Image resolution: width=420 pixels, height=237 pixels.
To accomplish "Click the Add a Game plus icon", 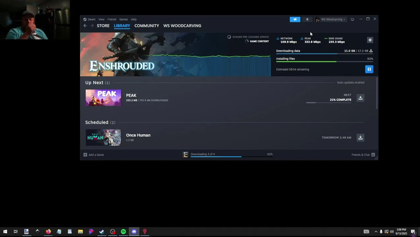I will (x=85, y=155).
